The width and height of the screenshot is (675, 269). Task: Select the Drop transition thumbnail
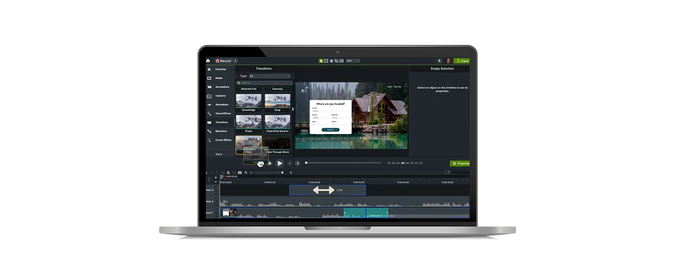(277, 101)
